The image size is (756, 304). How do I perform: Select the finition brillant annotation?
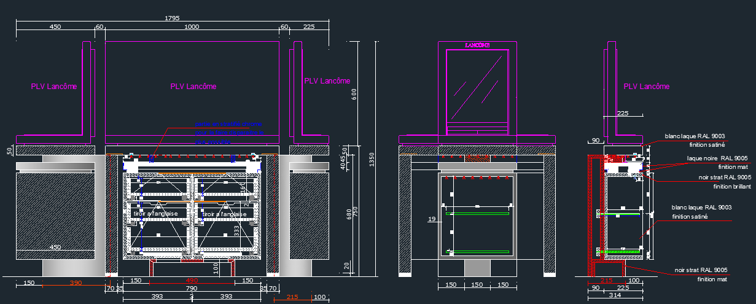(x=731, y=186)
